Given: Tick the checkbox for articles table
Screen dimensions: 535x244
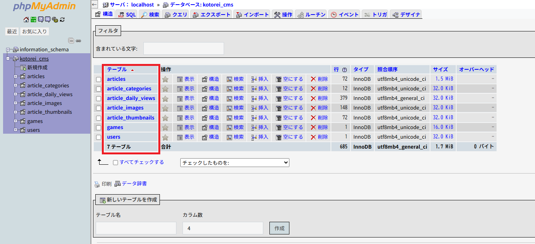Looking at the screenshot, I should click(x=99, y=79).
